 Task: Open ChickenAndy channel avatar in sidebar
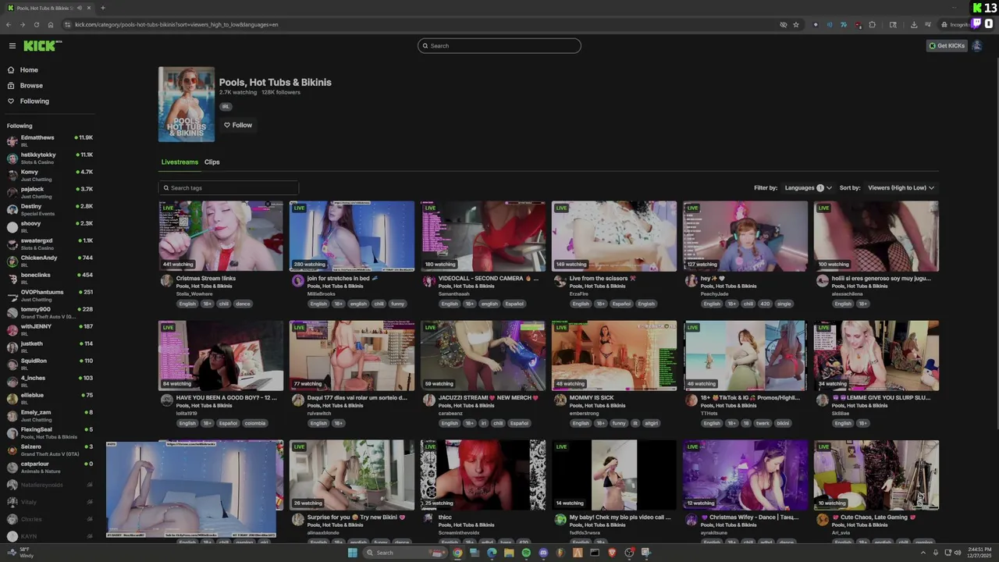[12, 261]
